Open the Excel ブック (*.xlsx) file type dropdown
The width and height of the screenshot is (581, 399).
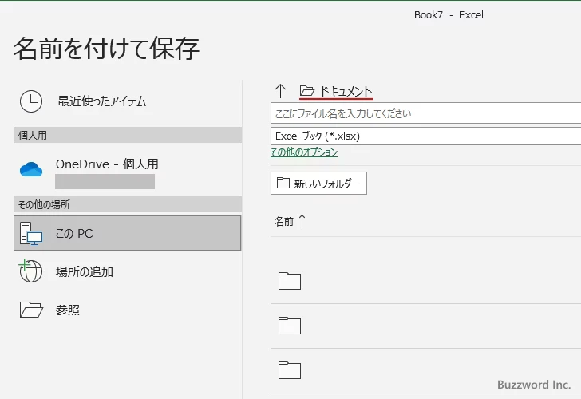click(425, 136)
